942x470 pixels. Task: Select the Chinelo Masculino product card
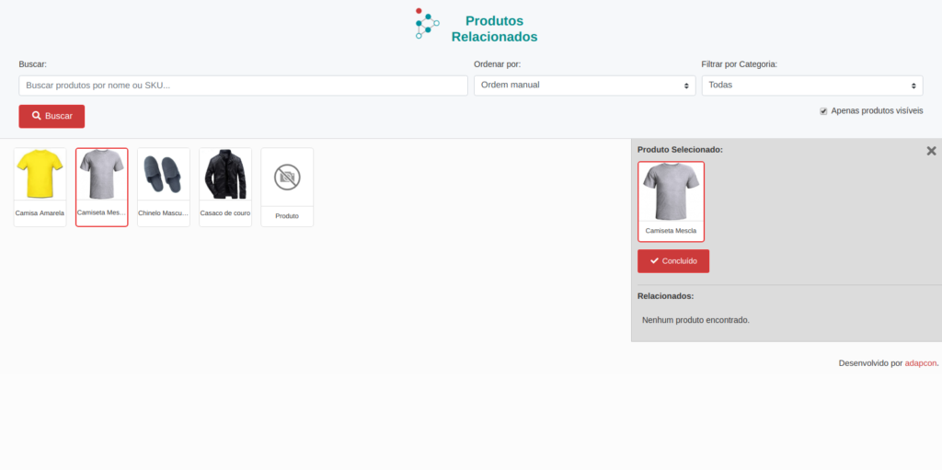pos(164,187)
